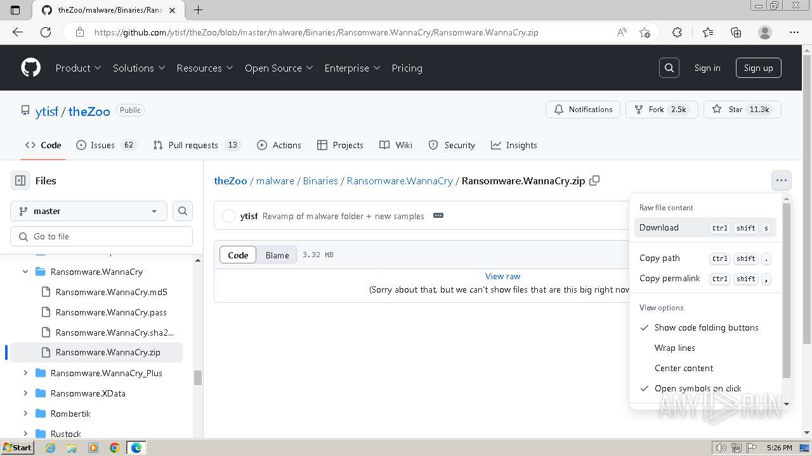Viewport: 812px width, 456px height.
Task: Open the Projects tab
Action: click(x=340, y=145)
